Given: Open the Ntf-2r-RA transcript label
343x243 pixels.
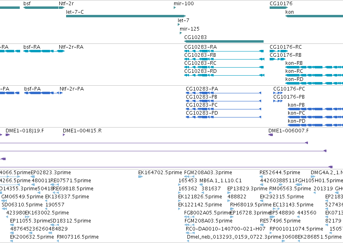Looking at the screenshot, I should pyautogui.click(x=71, y=47).
